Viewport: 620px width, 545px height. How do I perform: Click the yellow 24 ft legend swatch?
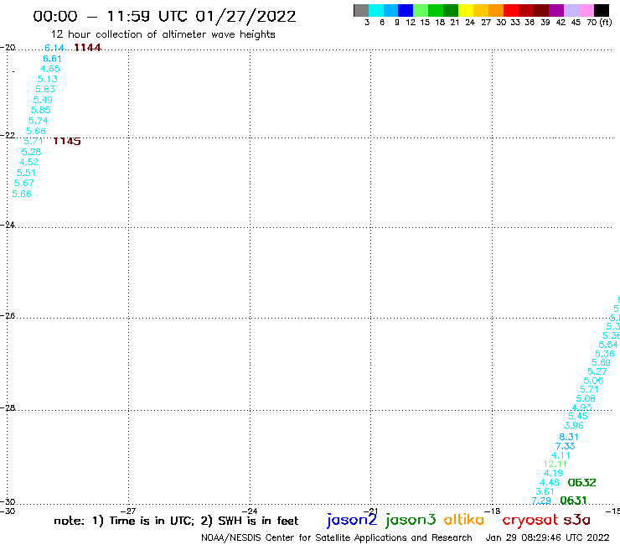point(466,10)
